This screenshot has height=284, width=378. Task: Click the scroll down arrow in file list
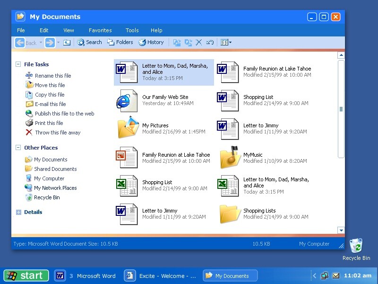pyautogui.click(x=341, y=231)
